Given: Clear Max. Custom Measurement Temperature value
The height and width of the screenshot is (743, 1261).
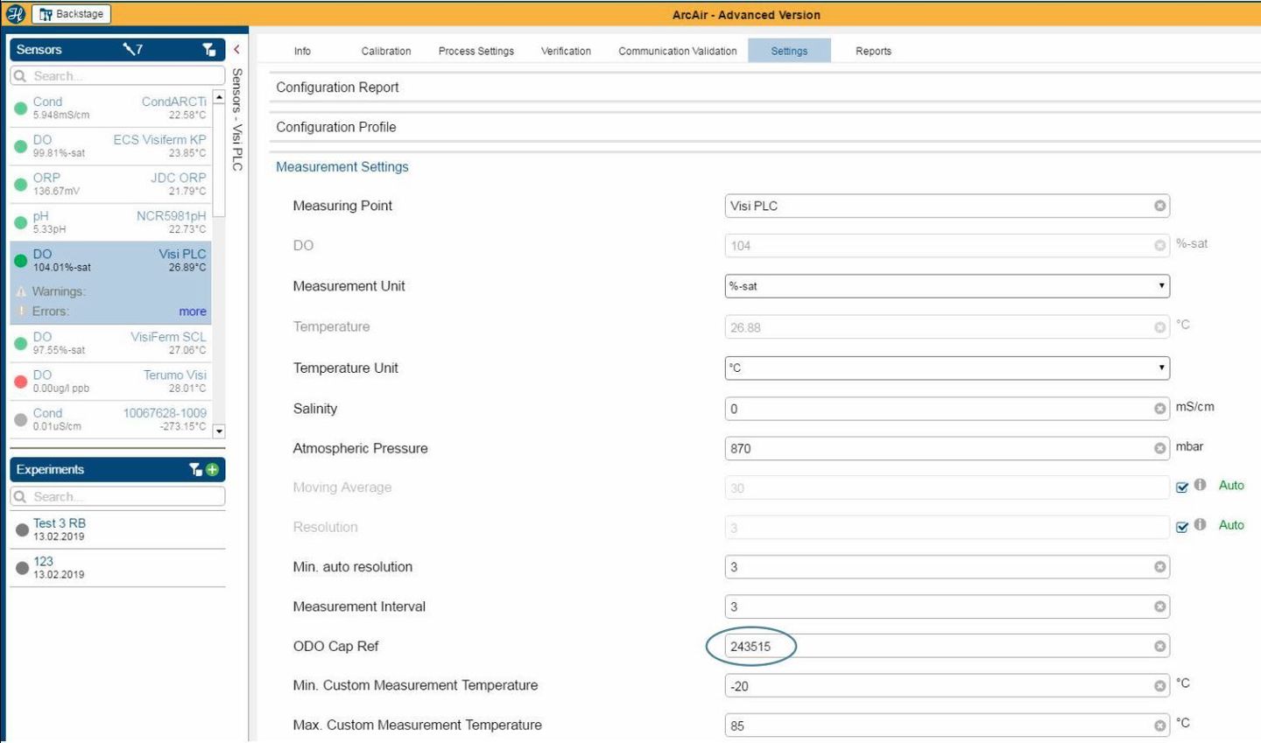Looking at the screenshot, I should pos(1159,725).
